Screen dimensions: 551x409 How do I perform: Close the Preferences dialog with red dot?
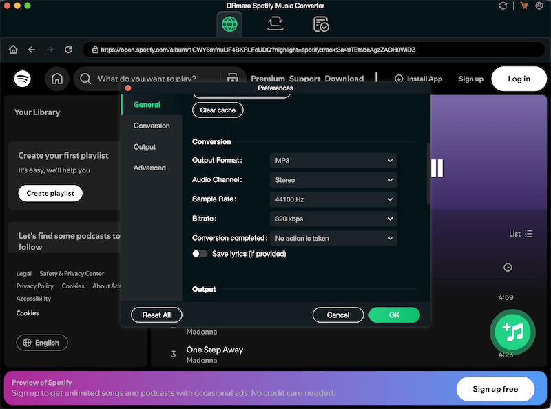tap(128, 88)
